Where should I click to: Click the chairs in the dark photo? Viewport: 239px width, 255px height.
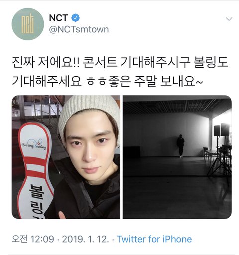click(x=216, y=153)
